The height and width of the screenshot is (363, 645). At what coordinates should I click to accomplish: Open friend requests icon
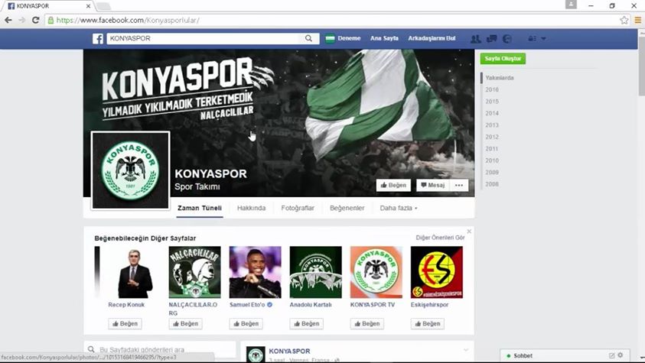point(475,39)
